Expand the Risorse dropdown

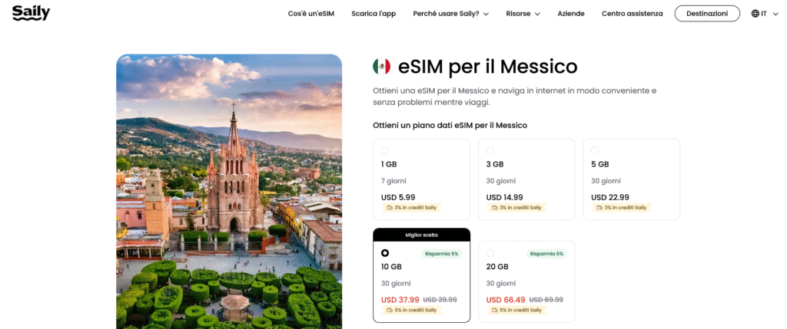pos(523,14)
